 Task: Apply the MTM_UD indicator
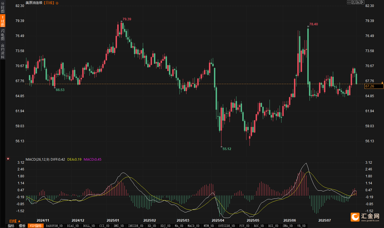(x=209, y=226)
